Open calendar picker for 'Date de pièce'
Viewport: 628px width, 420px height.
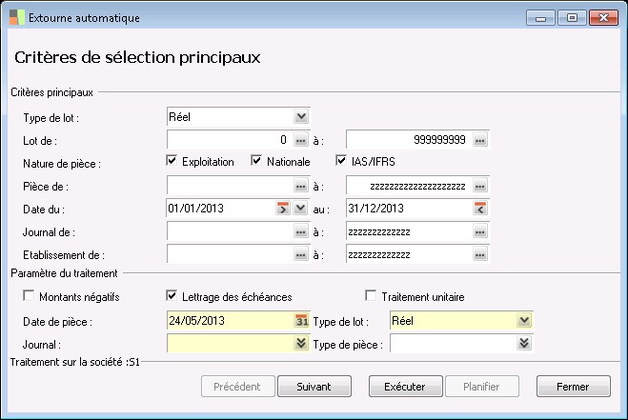[302, 321]
